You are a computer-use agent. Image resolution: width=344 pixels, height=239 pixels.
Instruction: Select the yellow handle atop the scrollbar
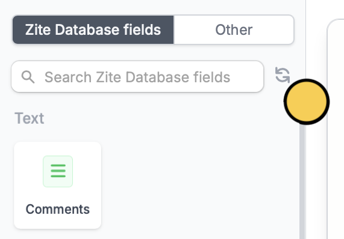[x=307, y=101]
